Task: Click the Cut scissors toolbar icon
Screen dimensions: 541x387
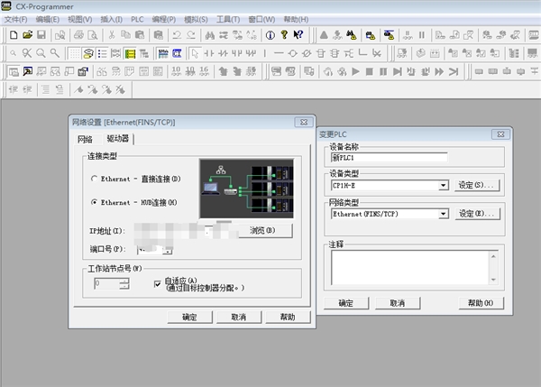Action: [x=112, y=35]
